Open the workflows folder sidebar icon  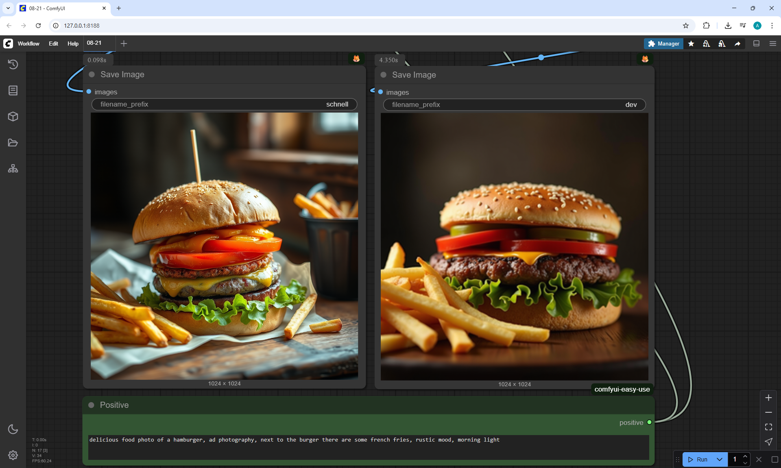pyautogui.click(x=13, y=143)
